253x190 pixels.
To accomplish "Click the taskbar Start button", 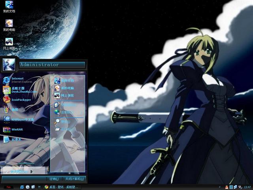I will (x=9, y=187).
